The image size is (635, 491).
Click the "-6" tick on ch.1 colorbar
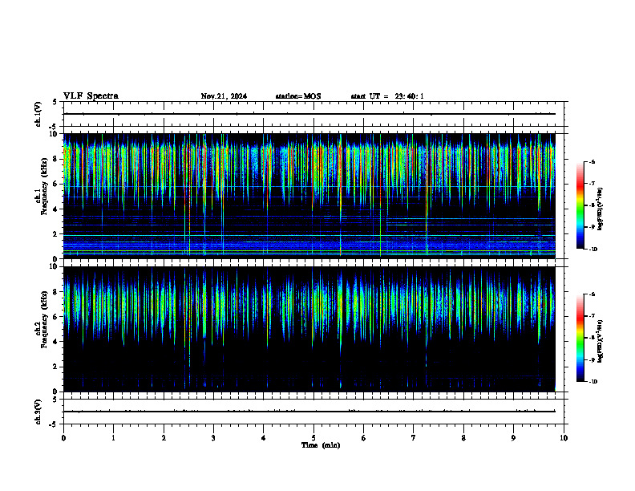click(592, 161)
